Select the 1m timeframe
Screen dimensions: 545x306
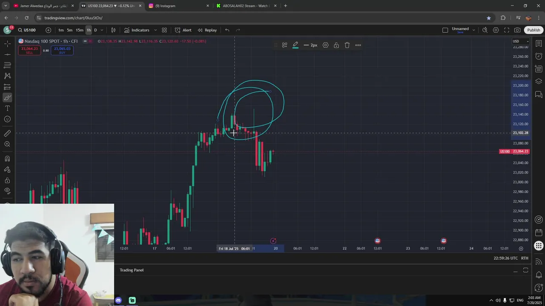click(61, 30)
